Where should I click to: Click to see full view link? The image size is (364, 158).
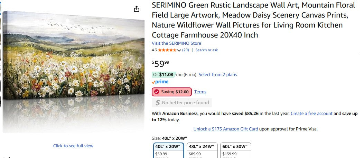coord(73,146)
